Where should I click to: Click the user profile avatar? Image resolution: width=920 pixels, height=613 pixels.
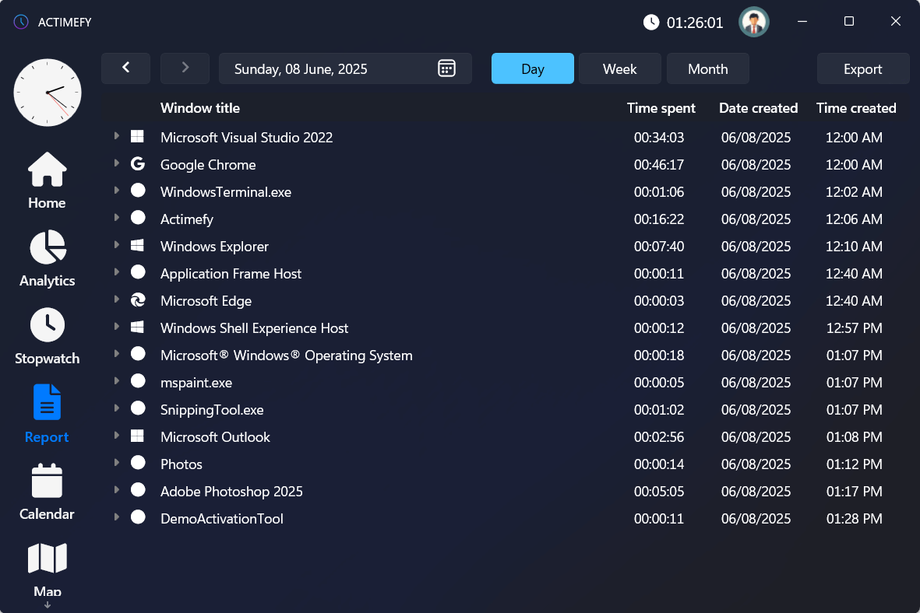coord(753,22)
